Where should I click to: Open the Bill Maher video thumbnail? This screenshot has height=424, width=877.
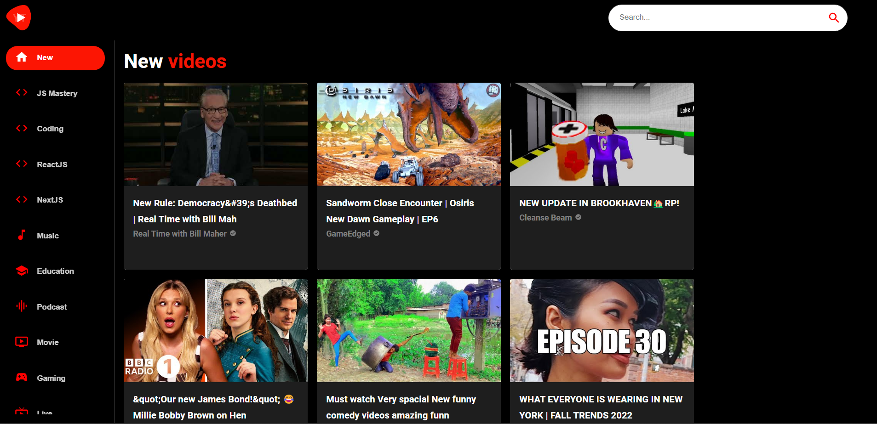pos(216,134)
